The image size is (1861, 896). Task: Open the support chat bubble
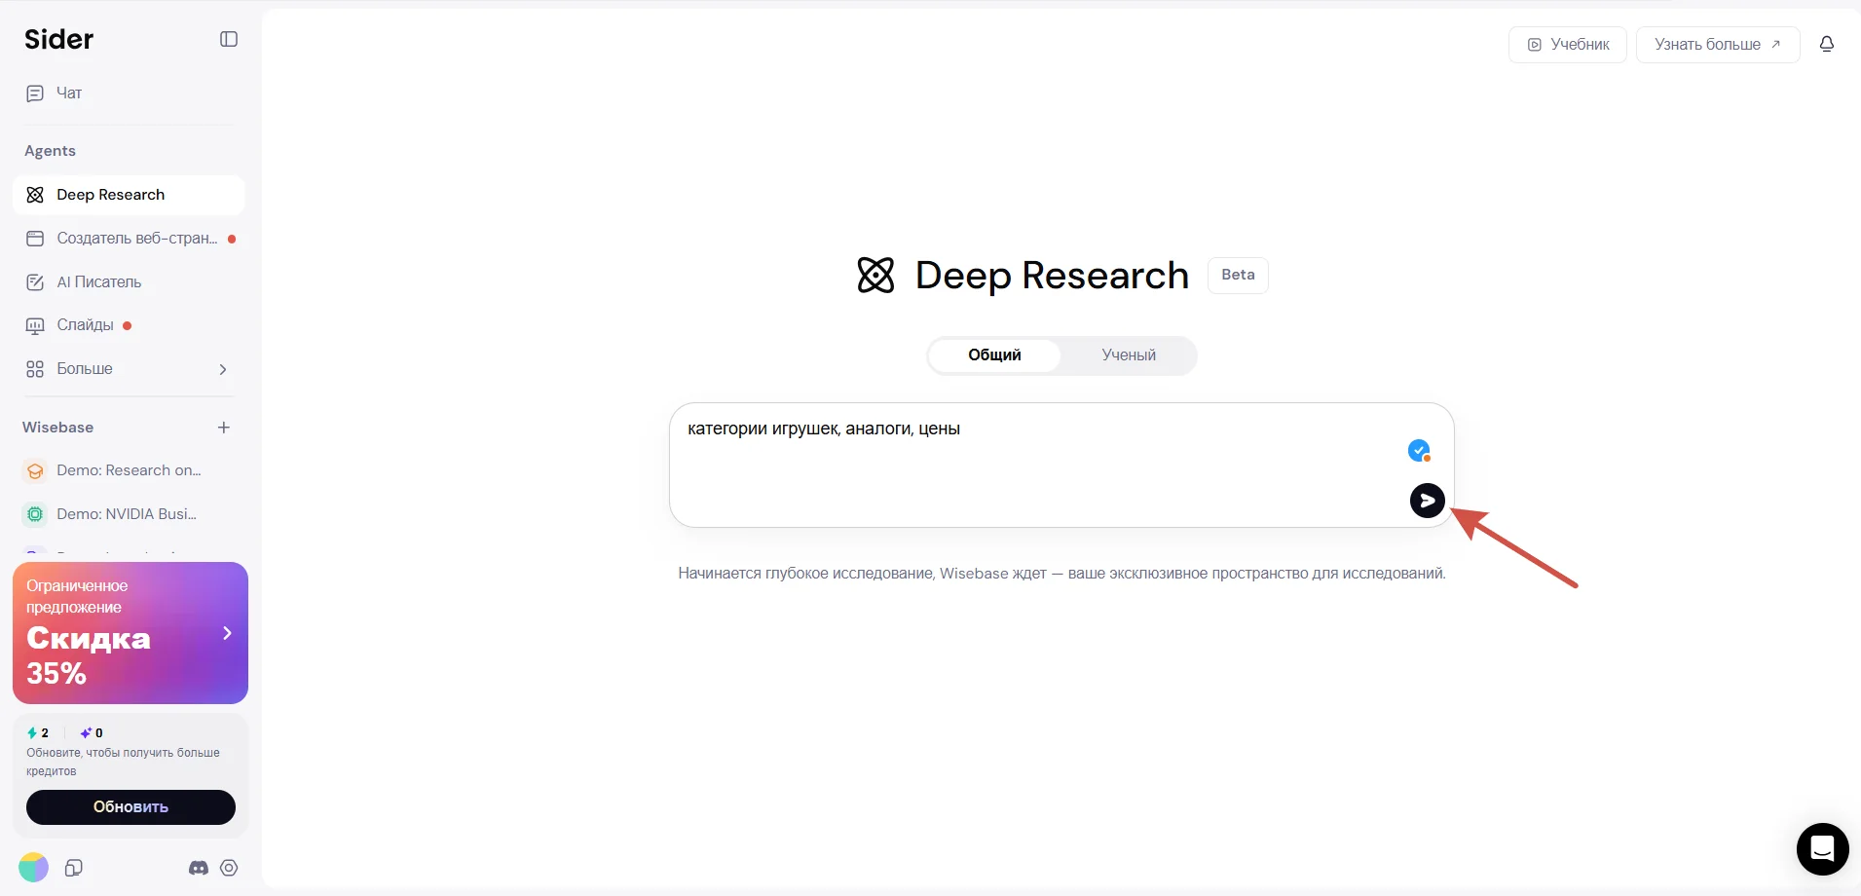(x=1823, y=849)
